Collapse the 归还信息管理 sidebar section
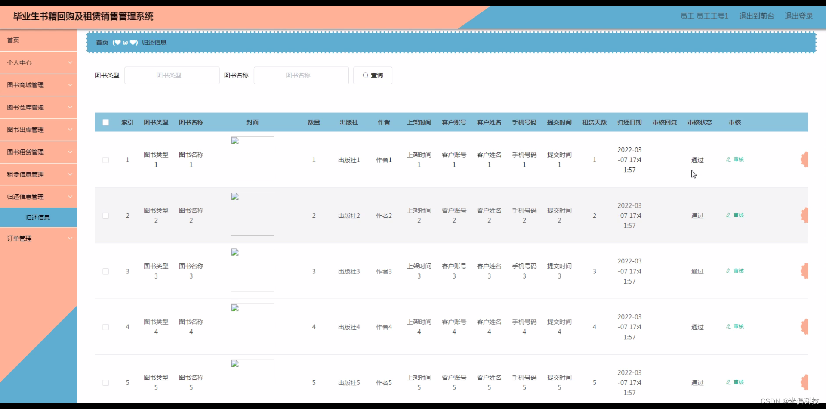The height and width of the screenshot is (409, 826). pyautogui.click(x=38, y=197)
